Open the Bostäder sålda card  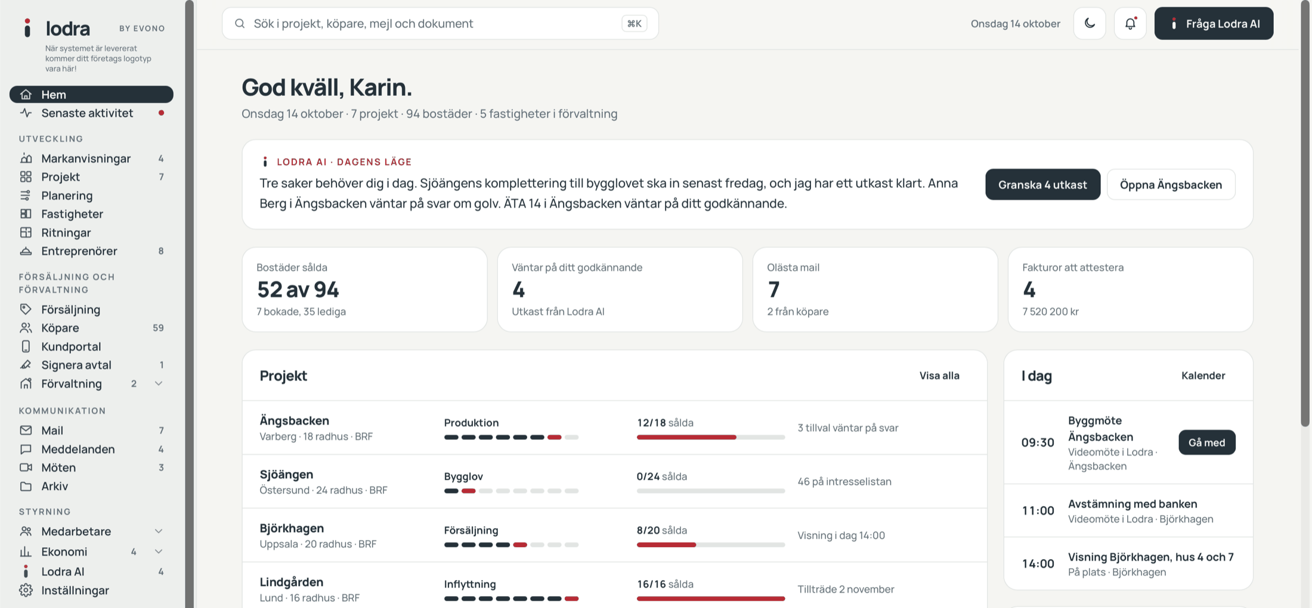click(364, 289)
